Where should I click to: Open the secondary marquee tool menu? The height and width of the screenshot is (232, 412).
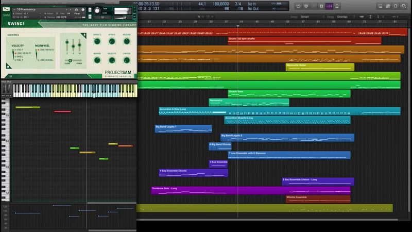(x=210, y=17)
